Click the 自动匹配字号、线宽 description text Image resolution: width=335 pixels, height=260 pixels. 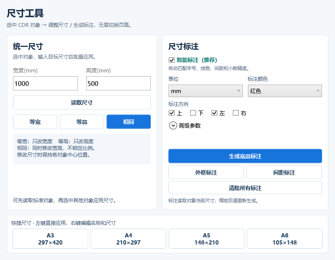click(209, 68)
